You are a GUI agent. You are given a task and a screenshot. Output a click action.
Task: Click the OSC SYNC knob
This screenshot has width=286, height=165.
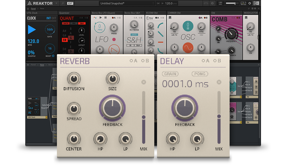[x=201, y=27]
